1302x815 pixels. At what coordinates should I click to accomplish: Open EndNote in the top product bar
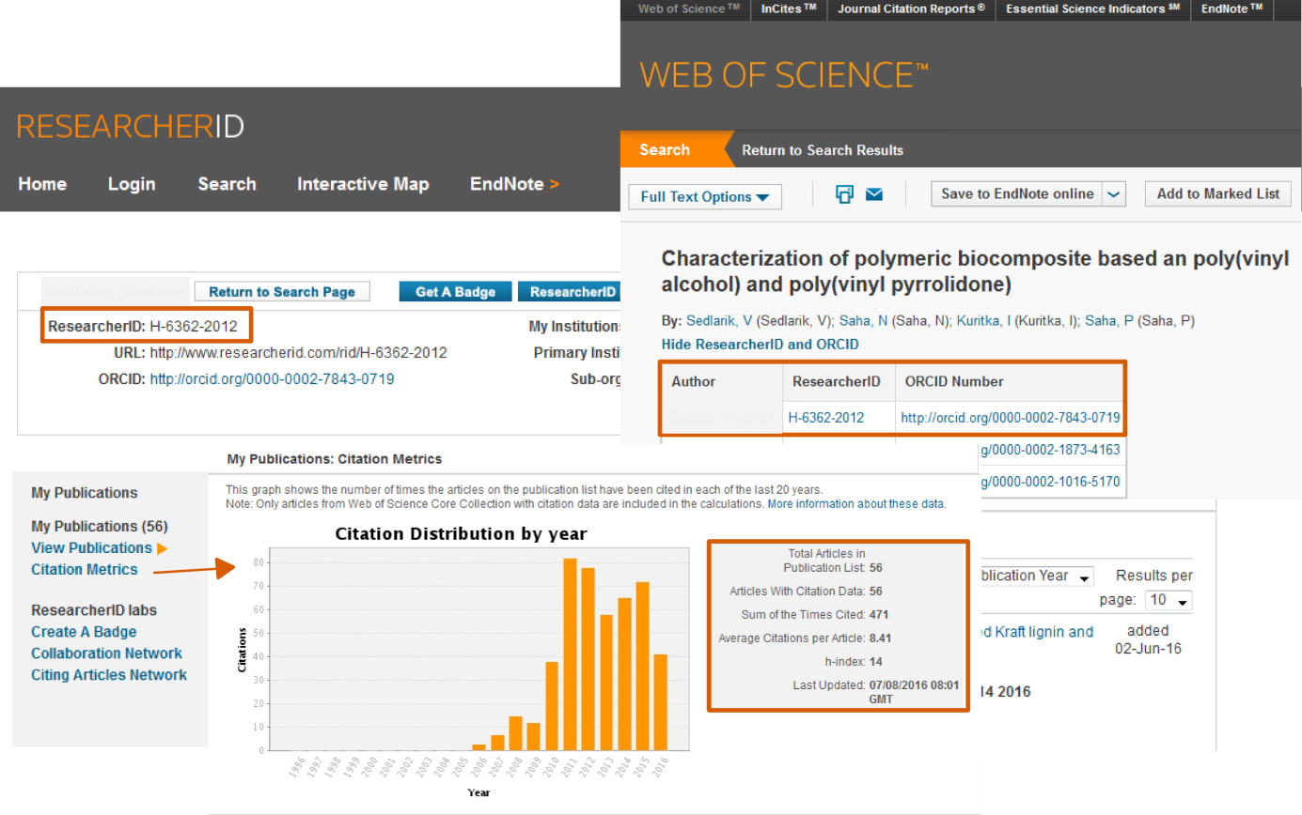[x=1231, y=9]
